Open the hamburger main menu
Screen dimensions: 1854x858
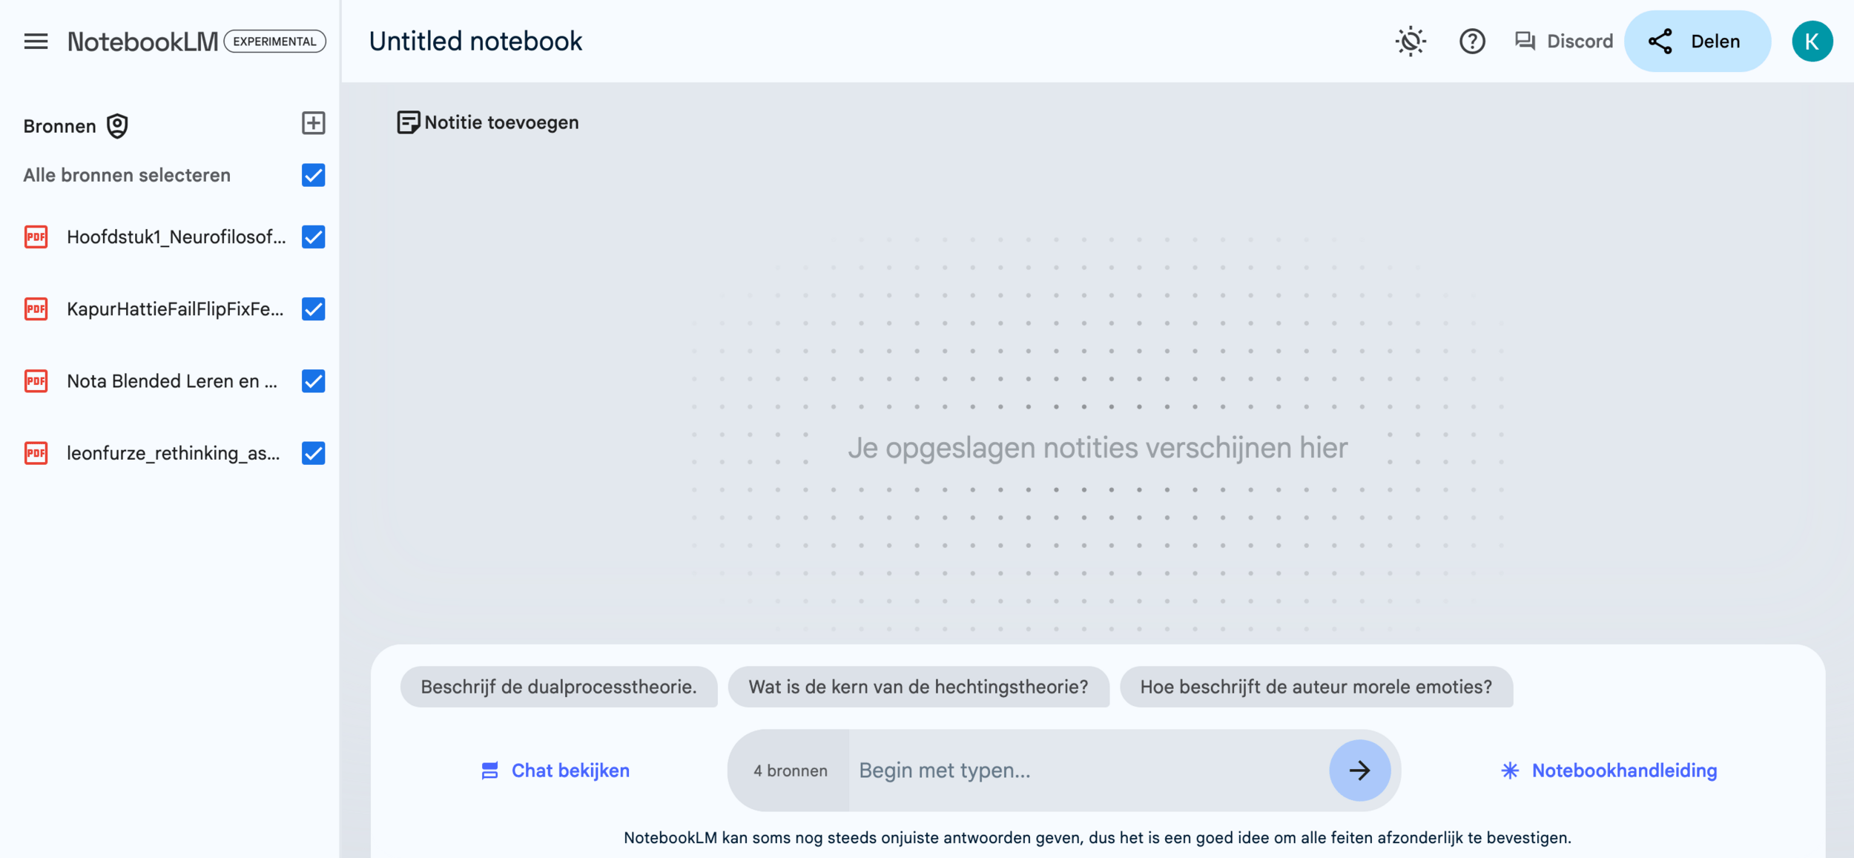point(36,42)
